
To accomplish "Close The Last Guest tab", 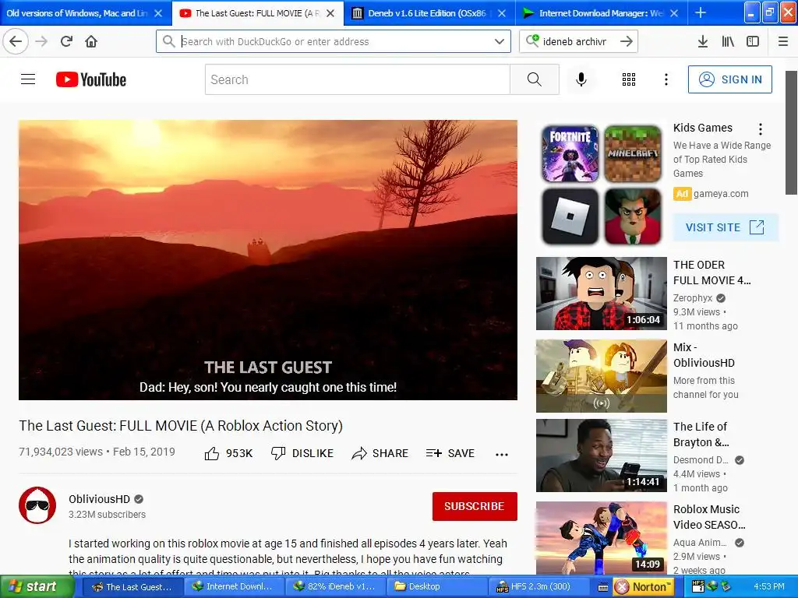I will (330, 13).
